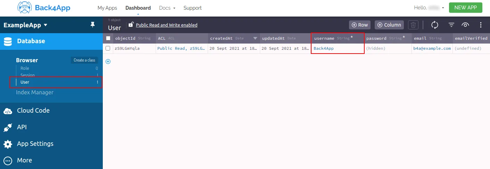Click the App Settings gear icon
Image resolution: width=490 pixels, height=169 pixels.
pos(8,144)
